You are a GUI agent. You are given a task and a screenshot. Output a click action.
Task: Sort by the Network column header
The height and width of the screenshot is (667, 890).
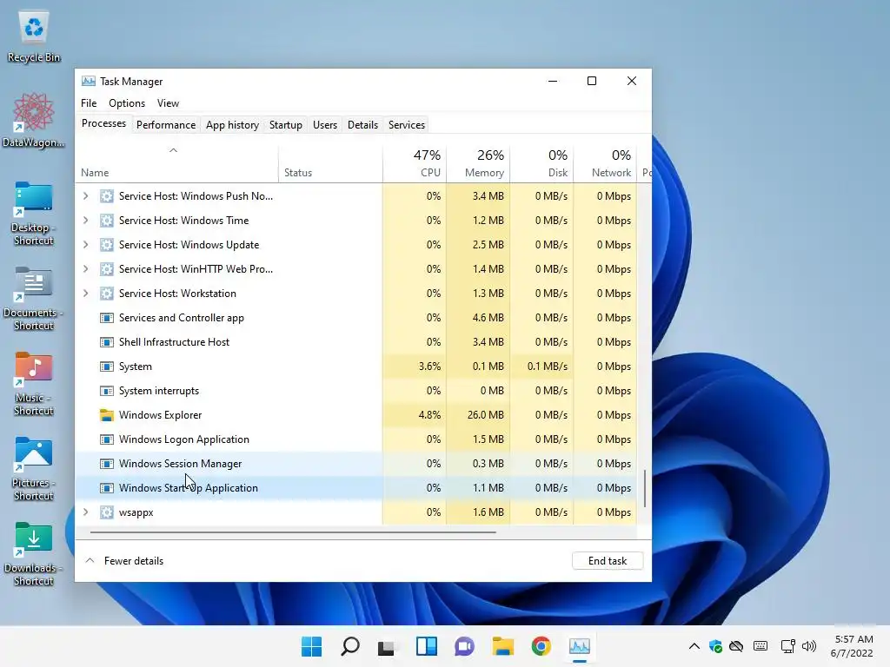605,163
